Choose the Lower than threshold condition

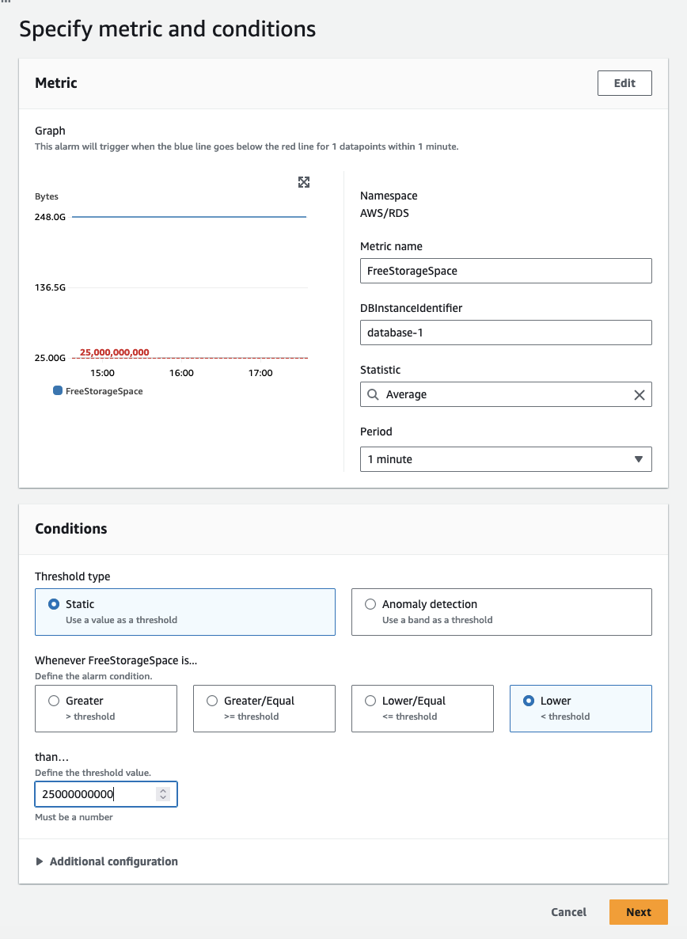pos(529,701)
